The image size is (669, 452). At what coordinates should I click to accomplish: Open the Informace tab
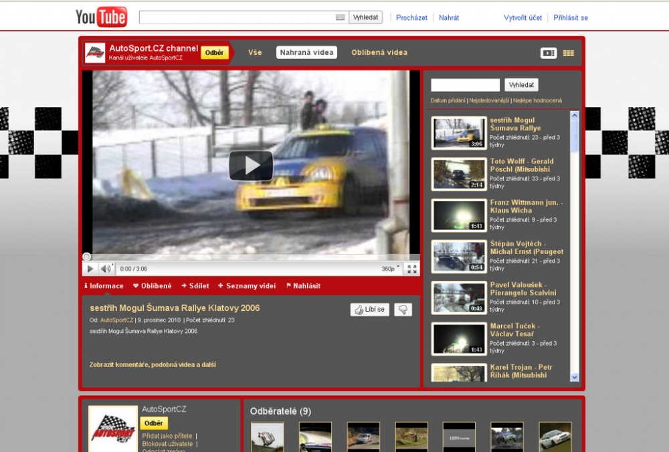click(x=104, y=286)
